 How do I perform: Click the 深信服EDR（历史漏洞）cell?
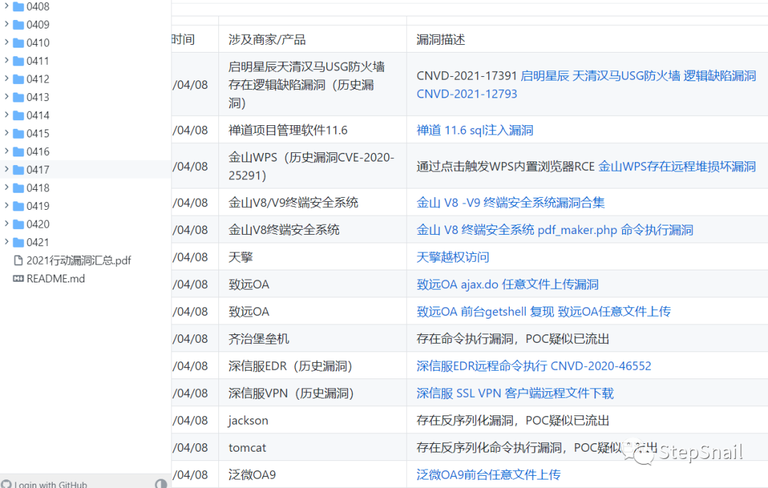coord(291,366)
